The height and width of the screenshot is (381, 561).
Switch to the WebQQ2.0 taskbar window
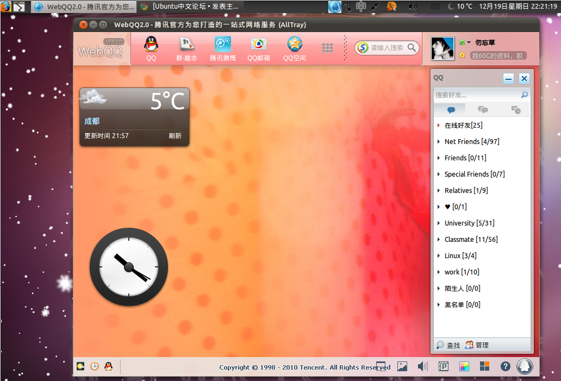[84, 7]
